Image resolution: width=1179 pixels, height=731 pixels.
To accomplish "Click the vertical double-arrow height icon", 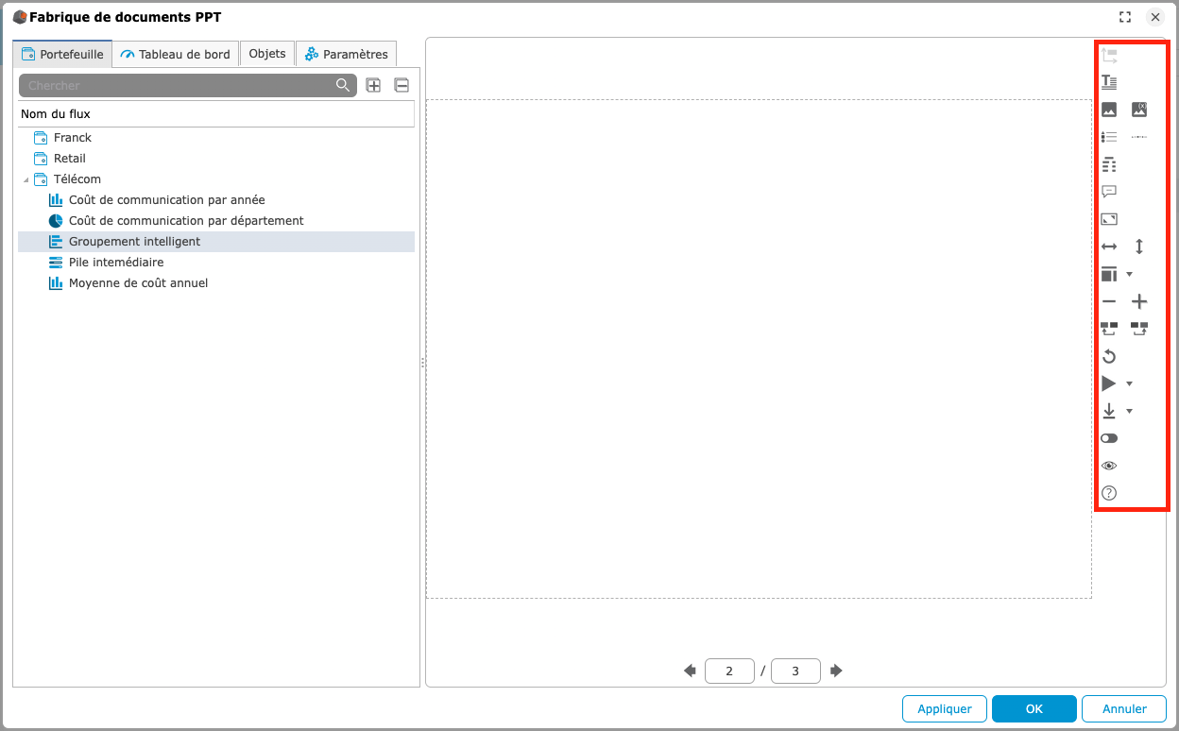I will [1139, 246].
